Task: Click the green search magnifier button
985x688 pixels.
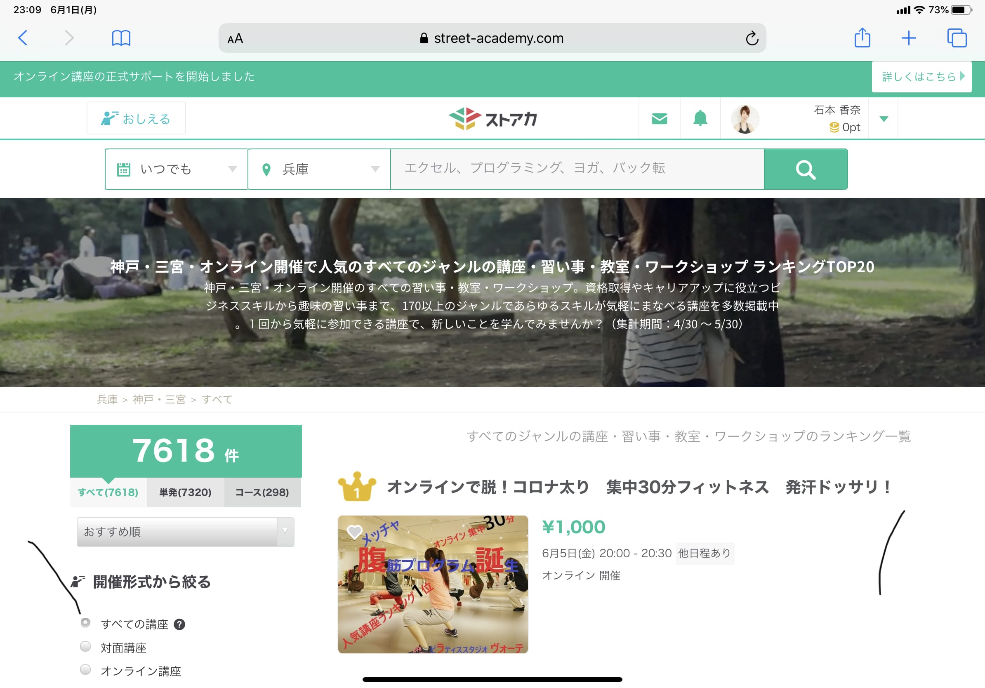Action: click(805, 170)
